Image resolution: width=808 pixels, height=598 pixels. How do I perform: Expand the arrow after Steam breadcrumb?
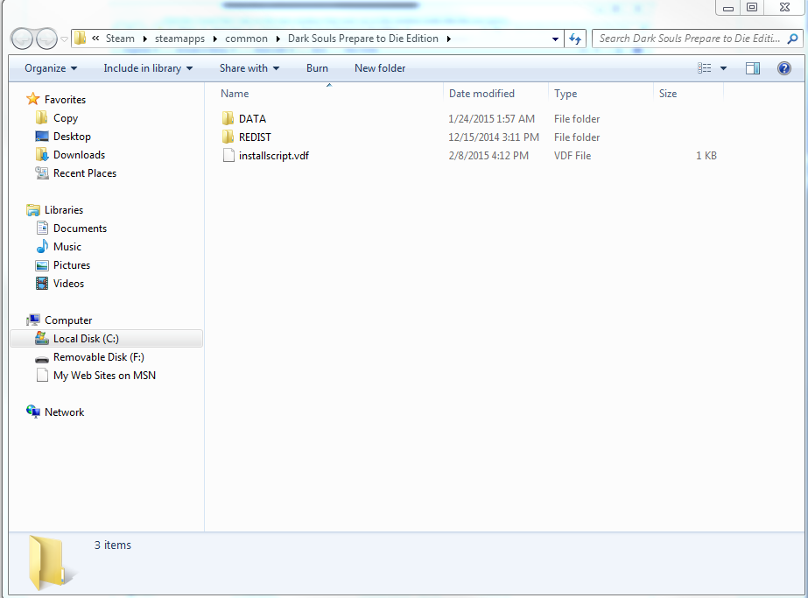coord(145,39)
